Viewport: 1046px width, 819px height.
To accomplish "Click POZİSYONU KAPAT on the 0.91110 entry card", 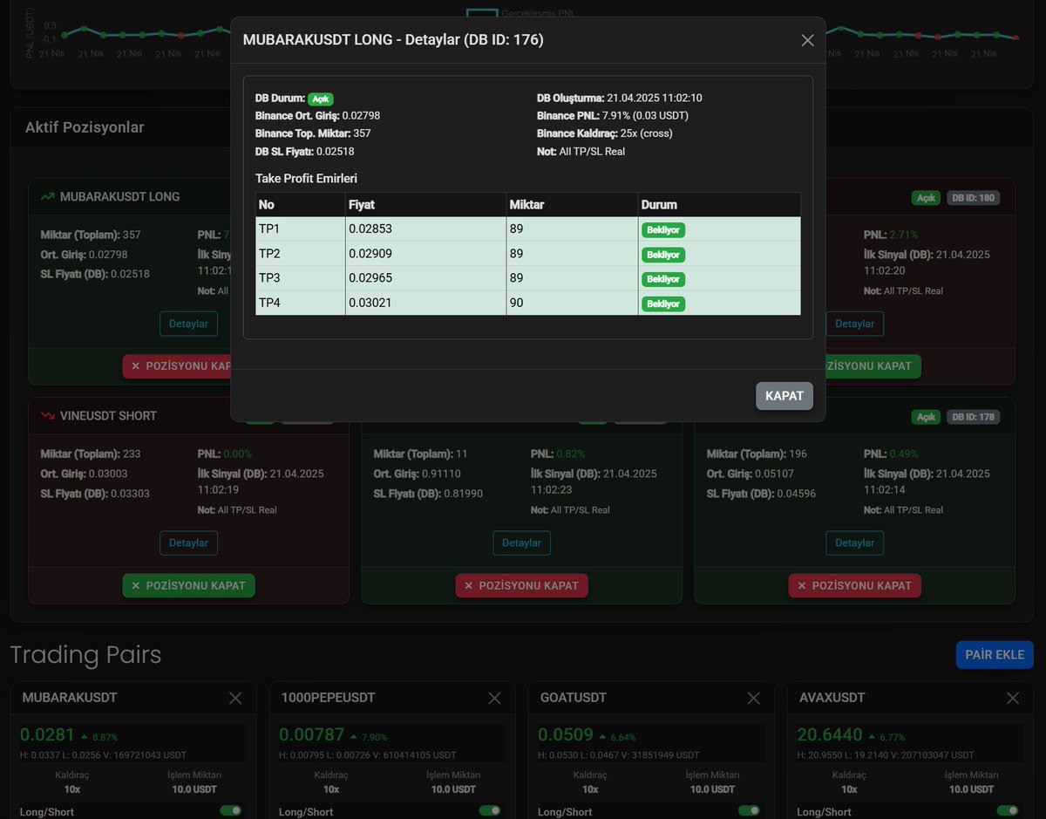I will click(521, 585).
